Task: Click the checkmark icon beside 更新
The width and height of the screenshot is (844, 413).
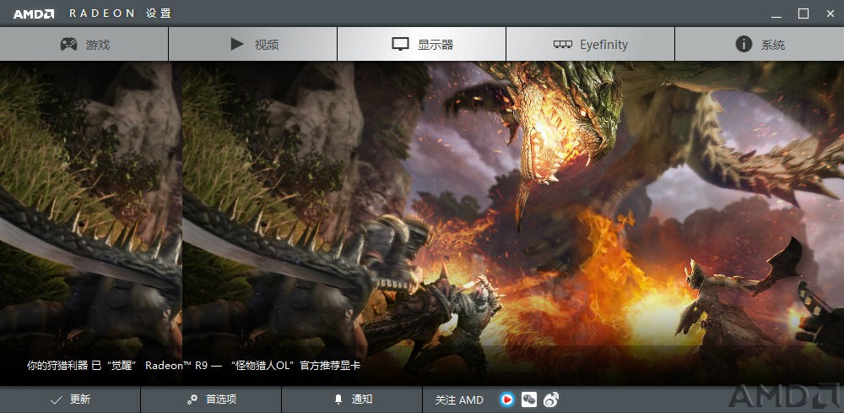Action: point(57,399)
